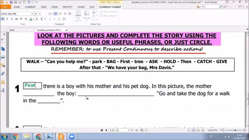
Task: Align text right
Action: 65,14
